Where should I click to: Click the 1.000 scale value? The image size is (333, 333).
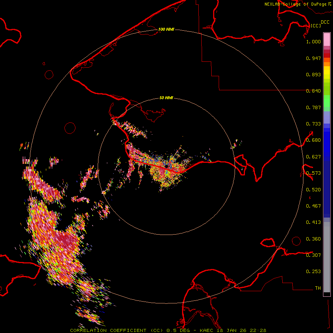point(313,41)
